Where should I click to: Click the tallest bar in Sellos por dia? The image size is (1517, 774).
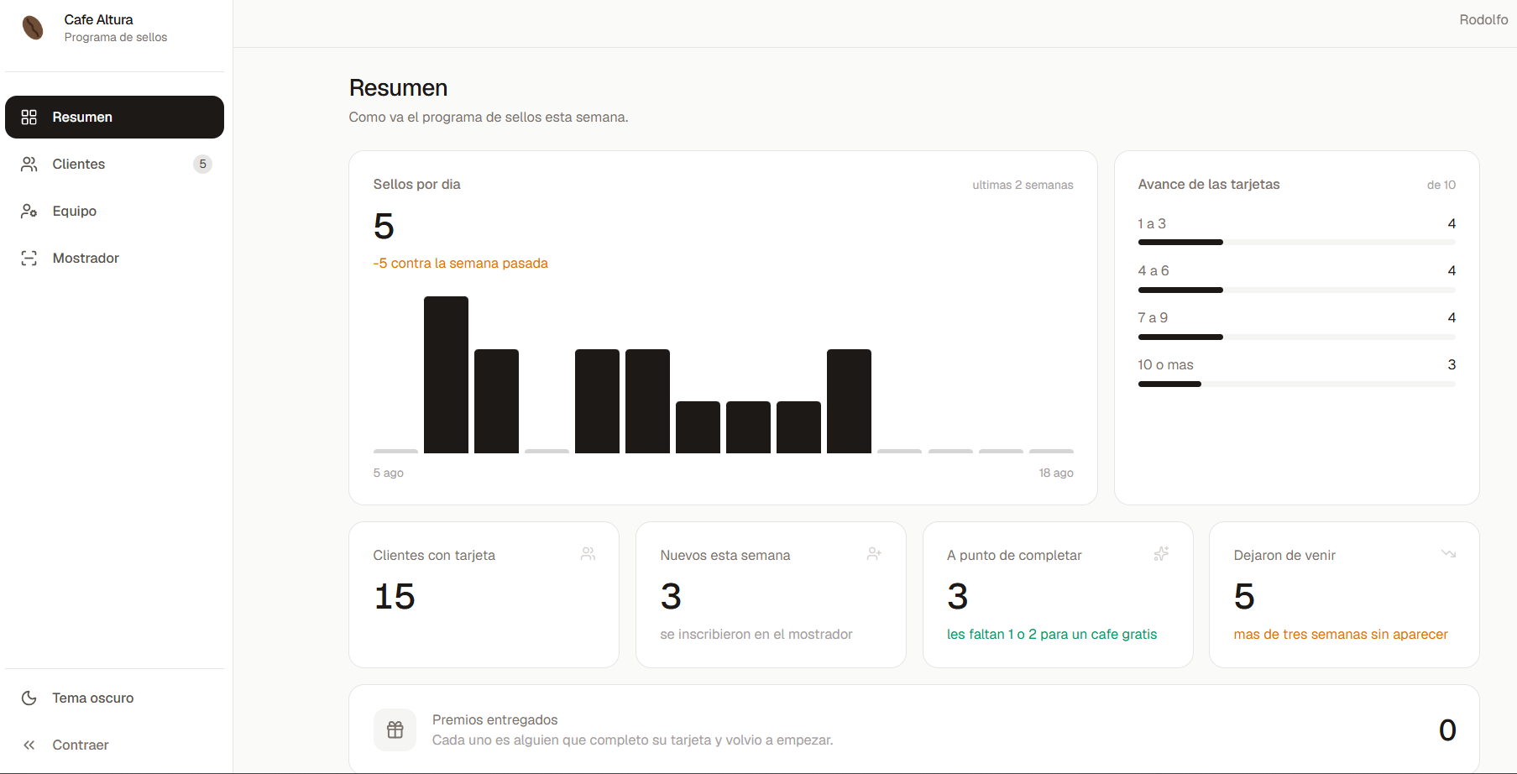446,374
